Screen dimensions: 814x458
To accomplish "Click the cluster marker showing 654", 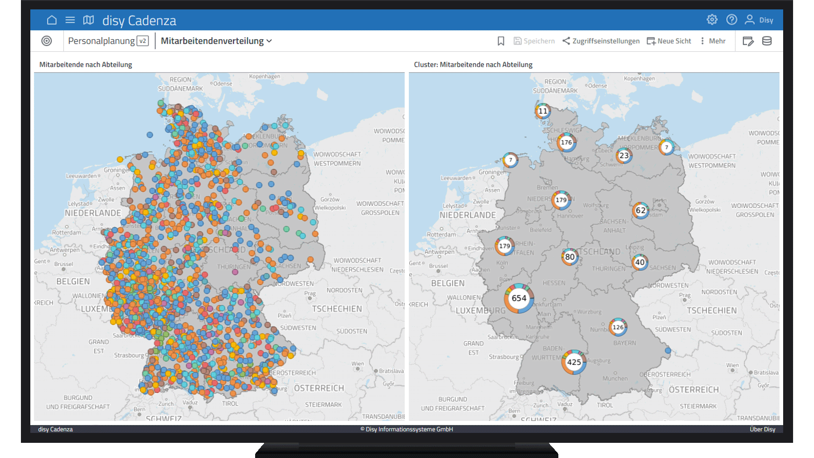I will click(518, 298).
